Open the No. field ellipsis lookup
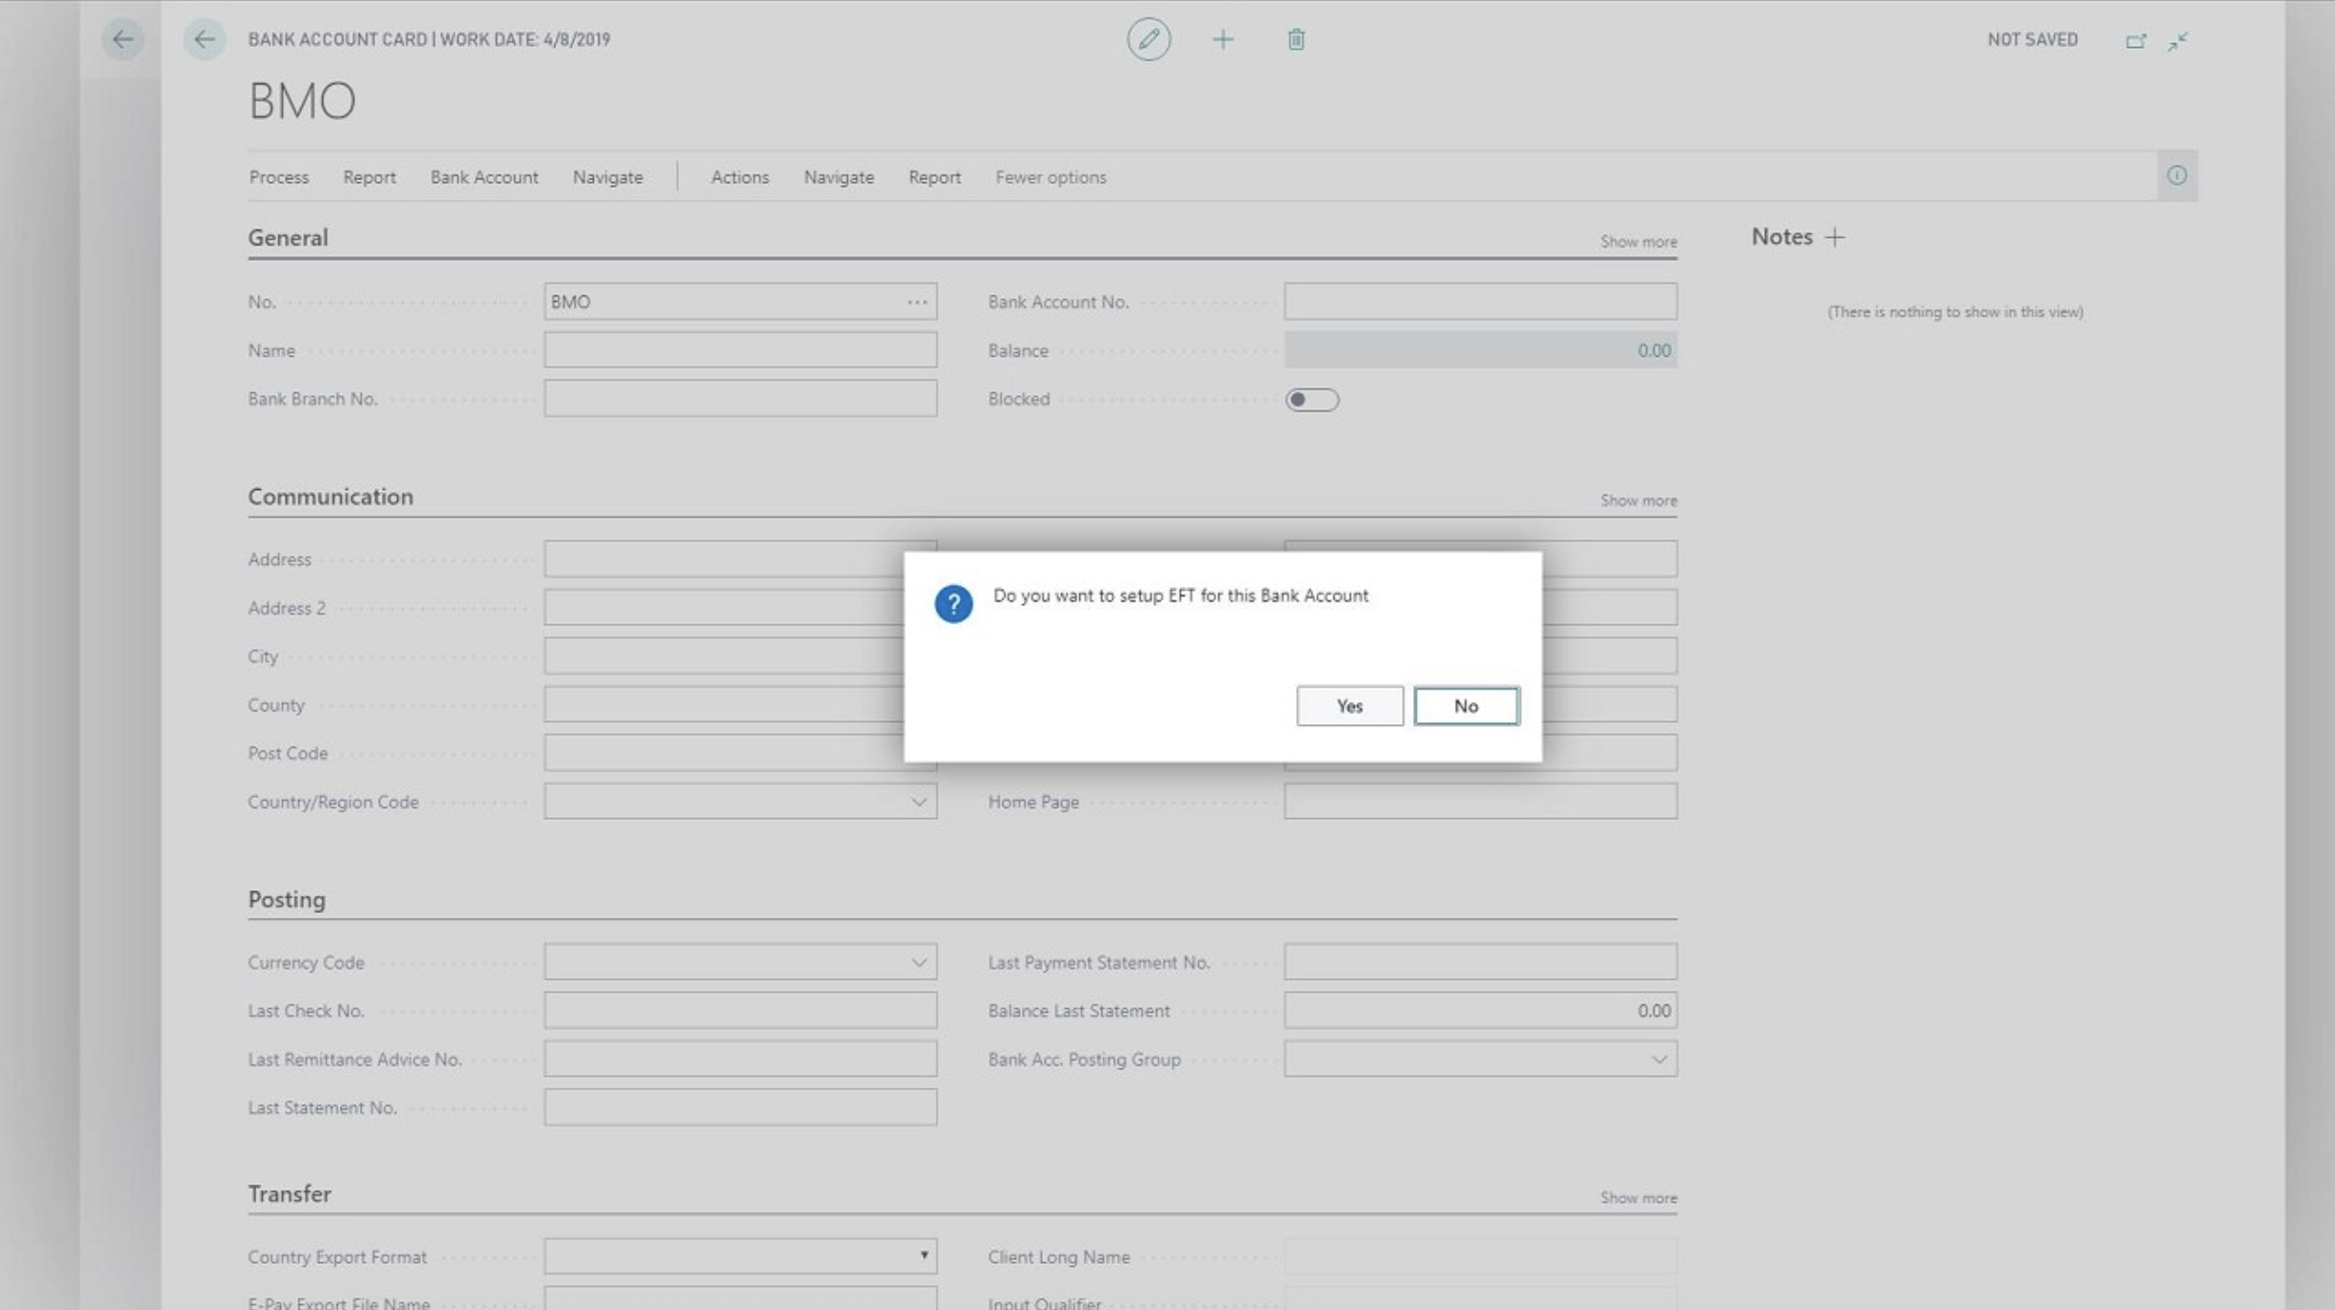This screenshot has height=1310, width=2335. coord(917,302)
